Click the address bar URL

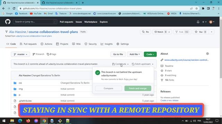pyautogui.click(x=52, y=8)
